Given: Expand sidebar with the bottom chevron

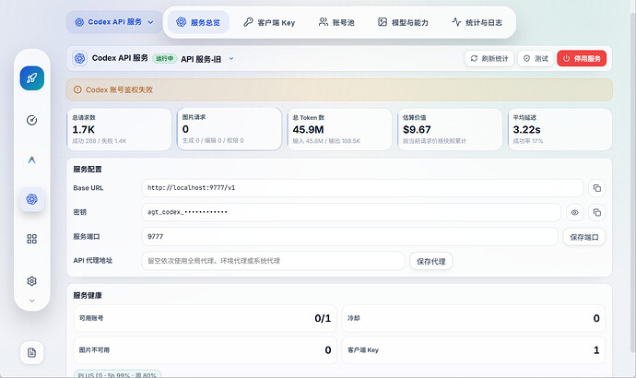Looking at the screenshot, I should point(31,301).
